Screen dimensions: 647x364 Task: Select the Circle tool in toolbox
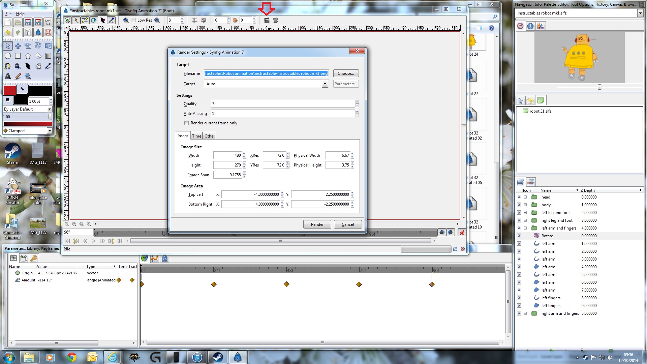click(8, 56)
